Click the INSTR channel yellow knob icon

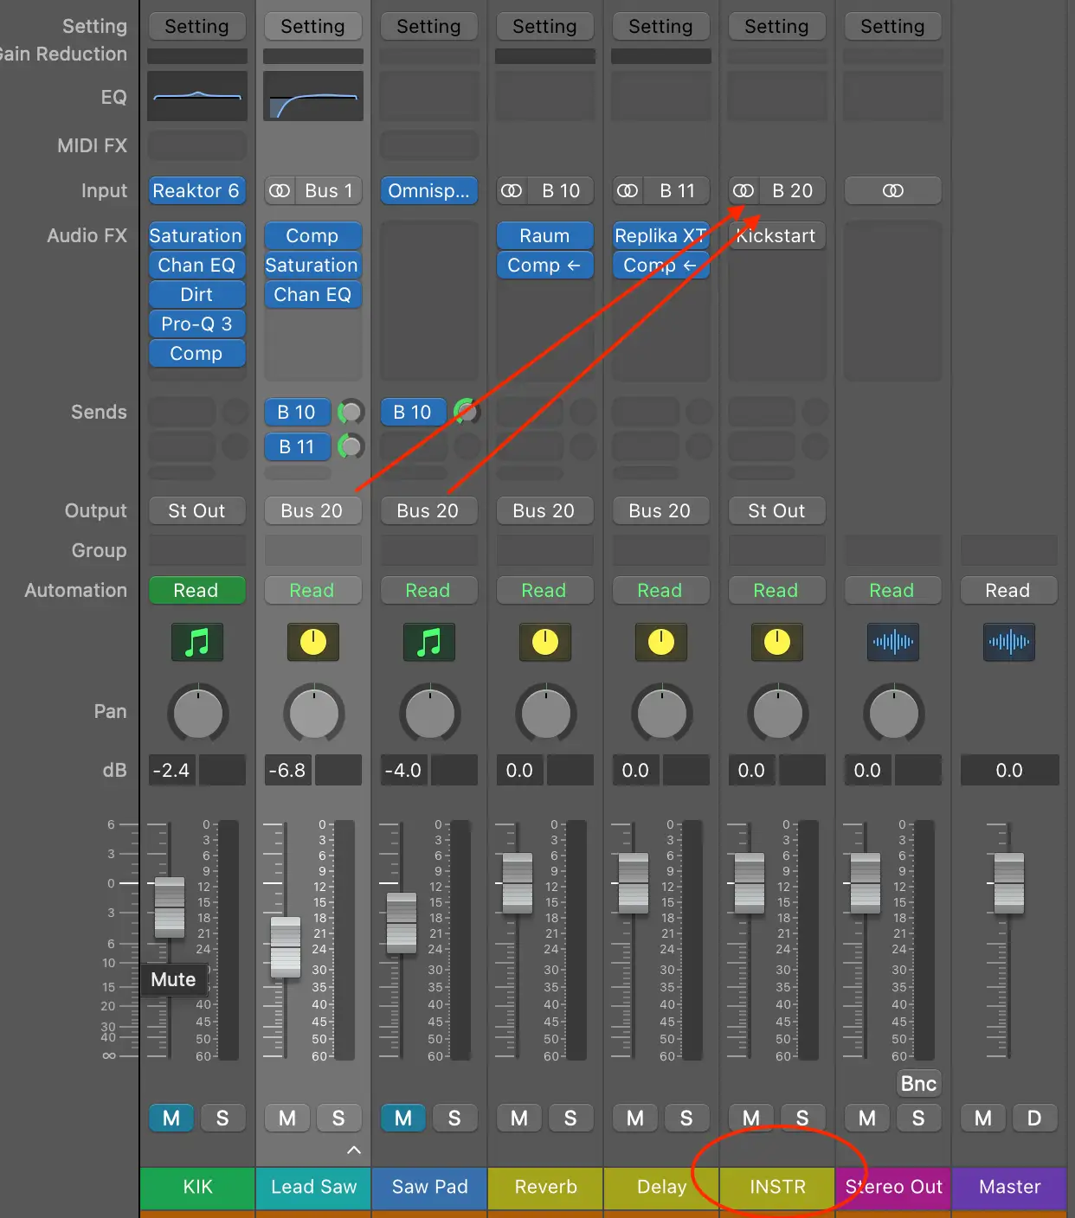(x=777, y=642)
